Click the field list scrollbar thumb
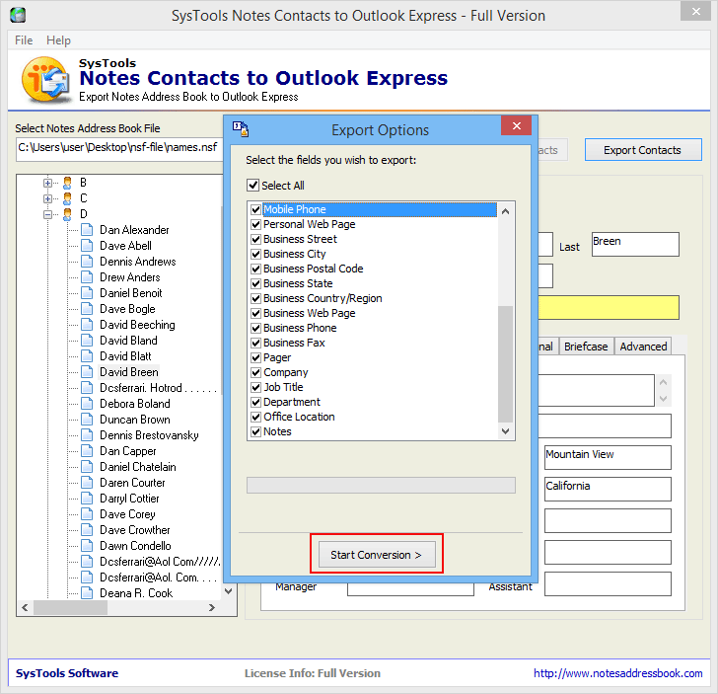This screenshot has width=718, height=694. (506, 363)
